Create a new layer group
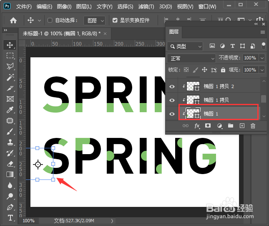269x226 pixels. point(231,125)
